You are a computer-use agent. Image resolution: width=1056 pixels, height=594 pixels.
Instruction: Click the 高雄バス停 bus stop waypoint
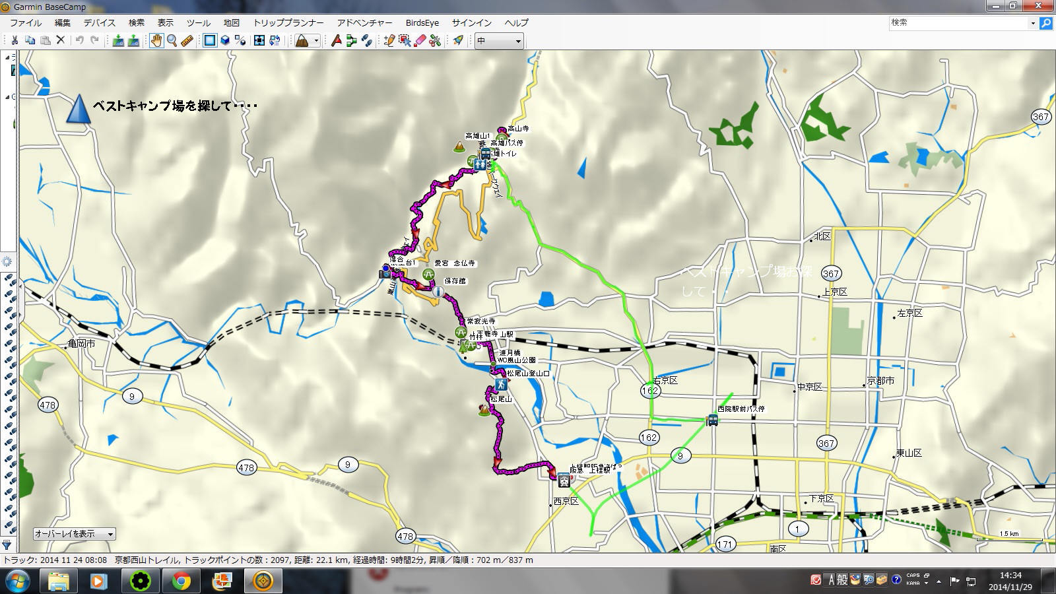485,154
